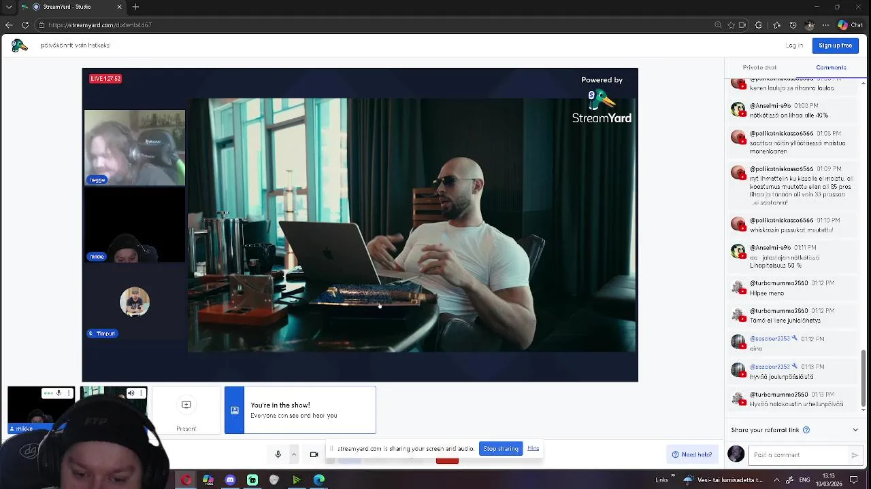Open the mikke backstage card three-dot menu
Screen dimensions: 871x489
68,393
